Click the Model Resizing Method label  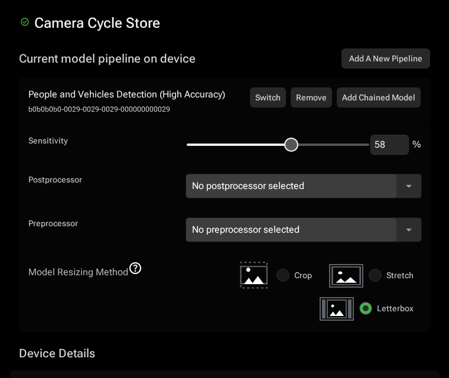[78, 272]
